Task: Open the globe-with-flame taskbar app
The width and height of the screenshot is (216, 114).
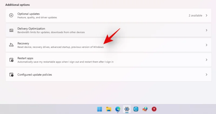Action: point(145,109)
